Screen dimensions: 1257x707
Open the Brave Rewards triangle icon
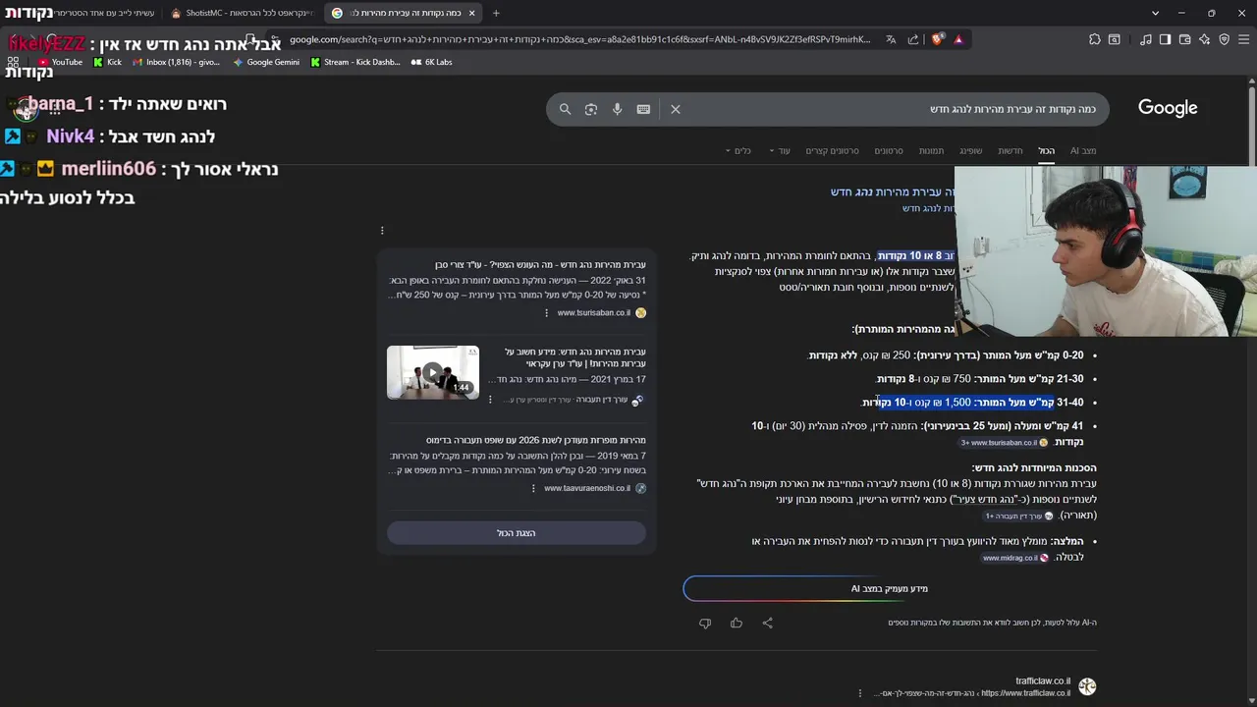958,39
